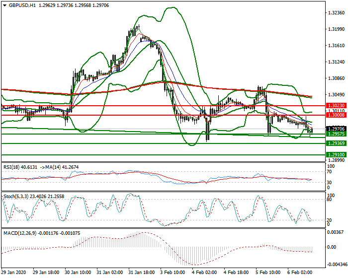Select the RSI scale level 70
The image size is (348, 278).
pyautogui.click(x=329, y=172)
